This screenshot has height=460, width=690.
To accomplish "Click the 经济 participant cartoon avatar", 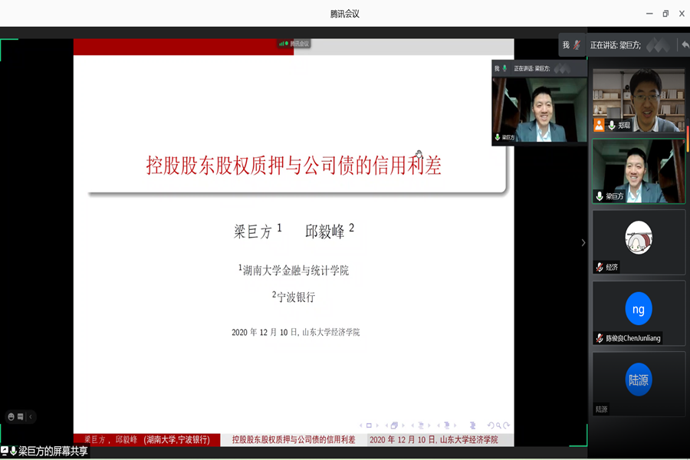I will coord(639,237).
